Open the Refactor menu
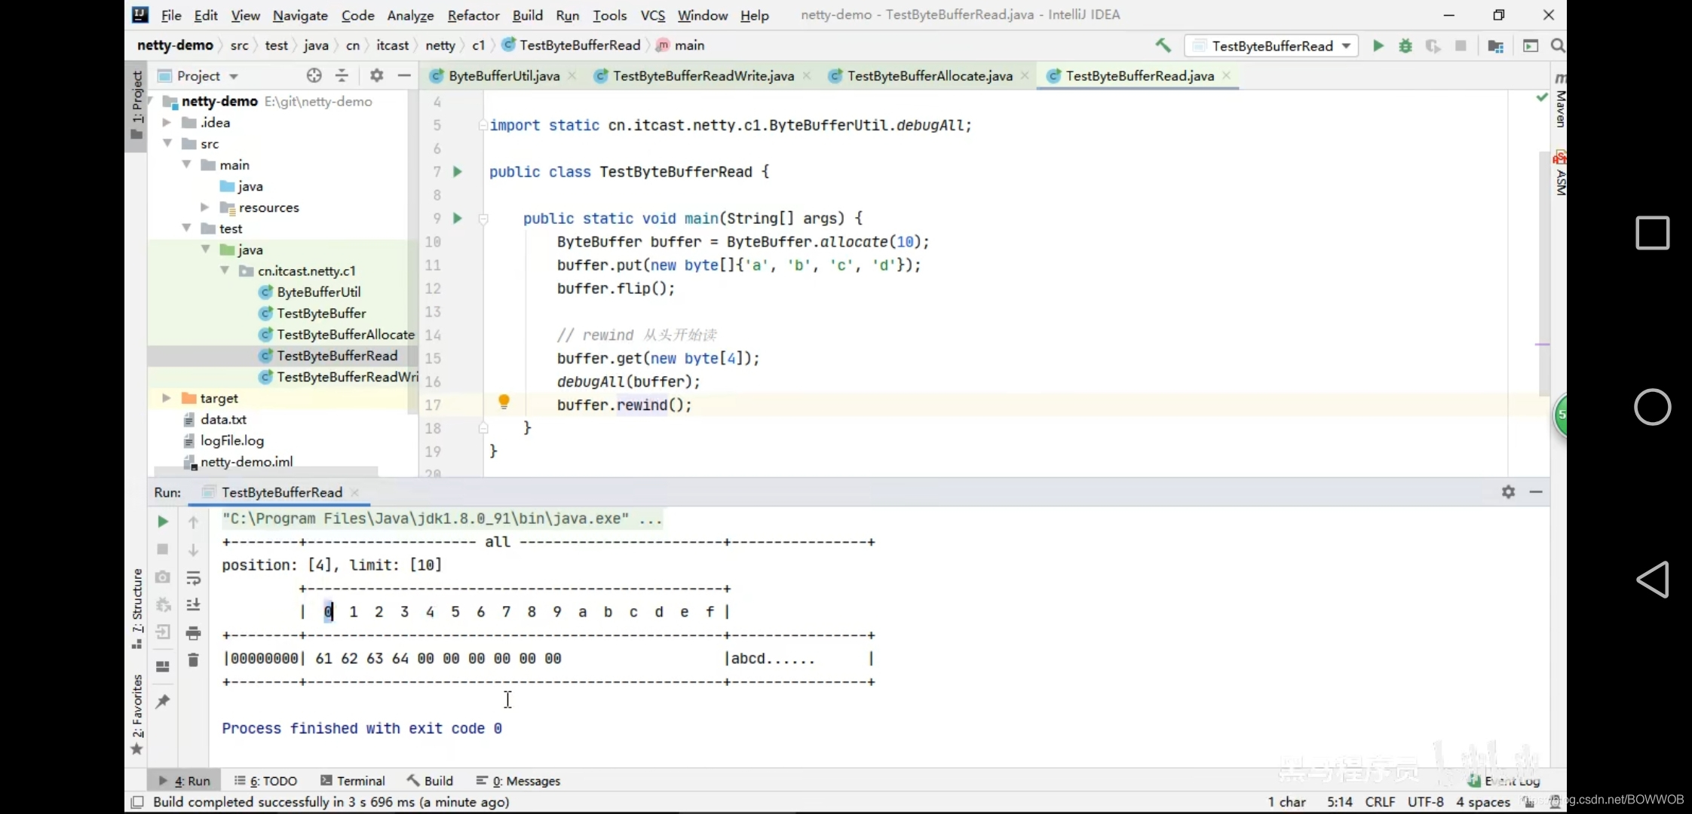 tap(473, 15)
